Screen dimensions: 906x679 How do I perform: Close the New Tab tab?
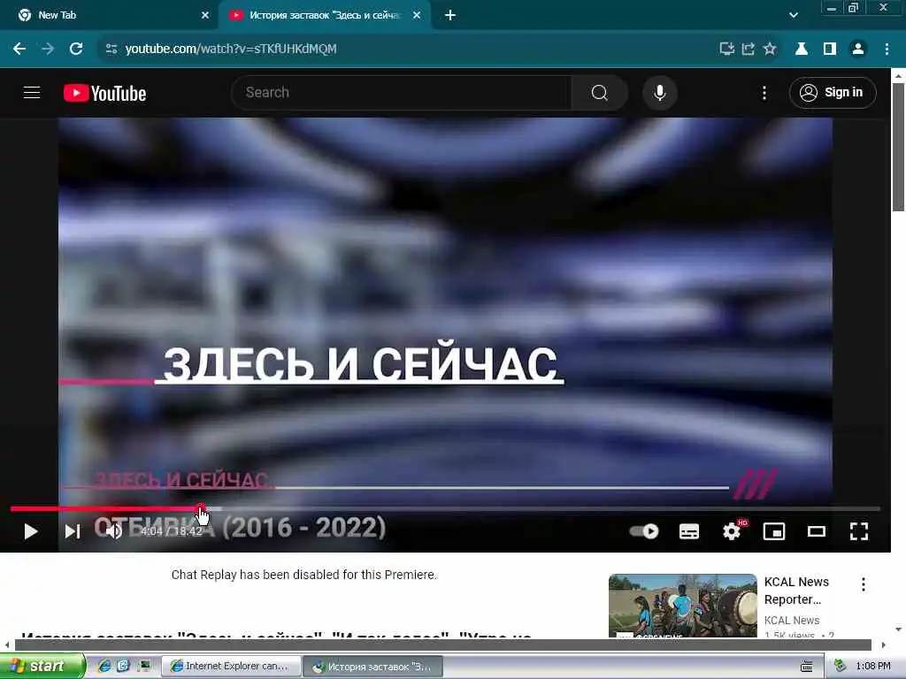click(x=205, y=15)
